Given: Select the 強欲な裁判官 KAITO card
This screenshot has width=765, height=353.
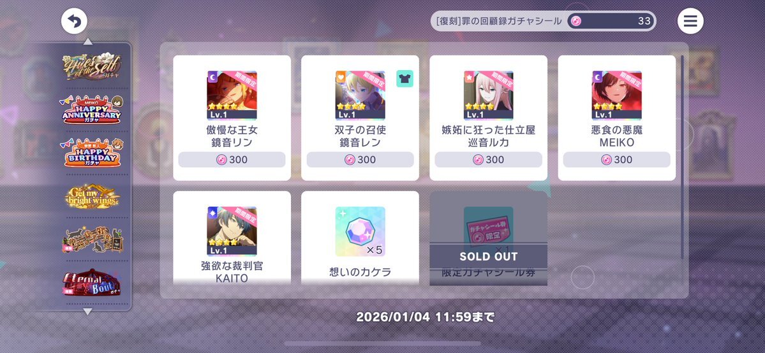Looking at the screenshot, I should 232,238.
